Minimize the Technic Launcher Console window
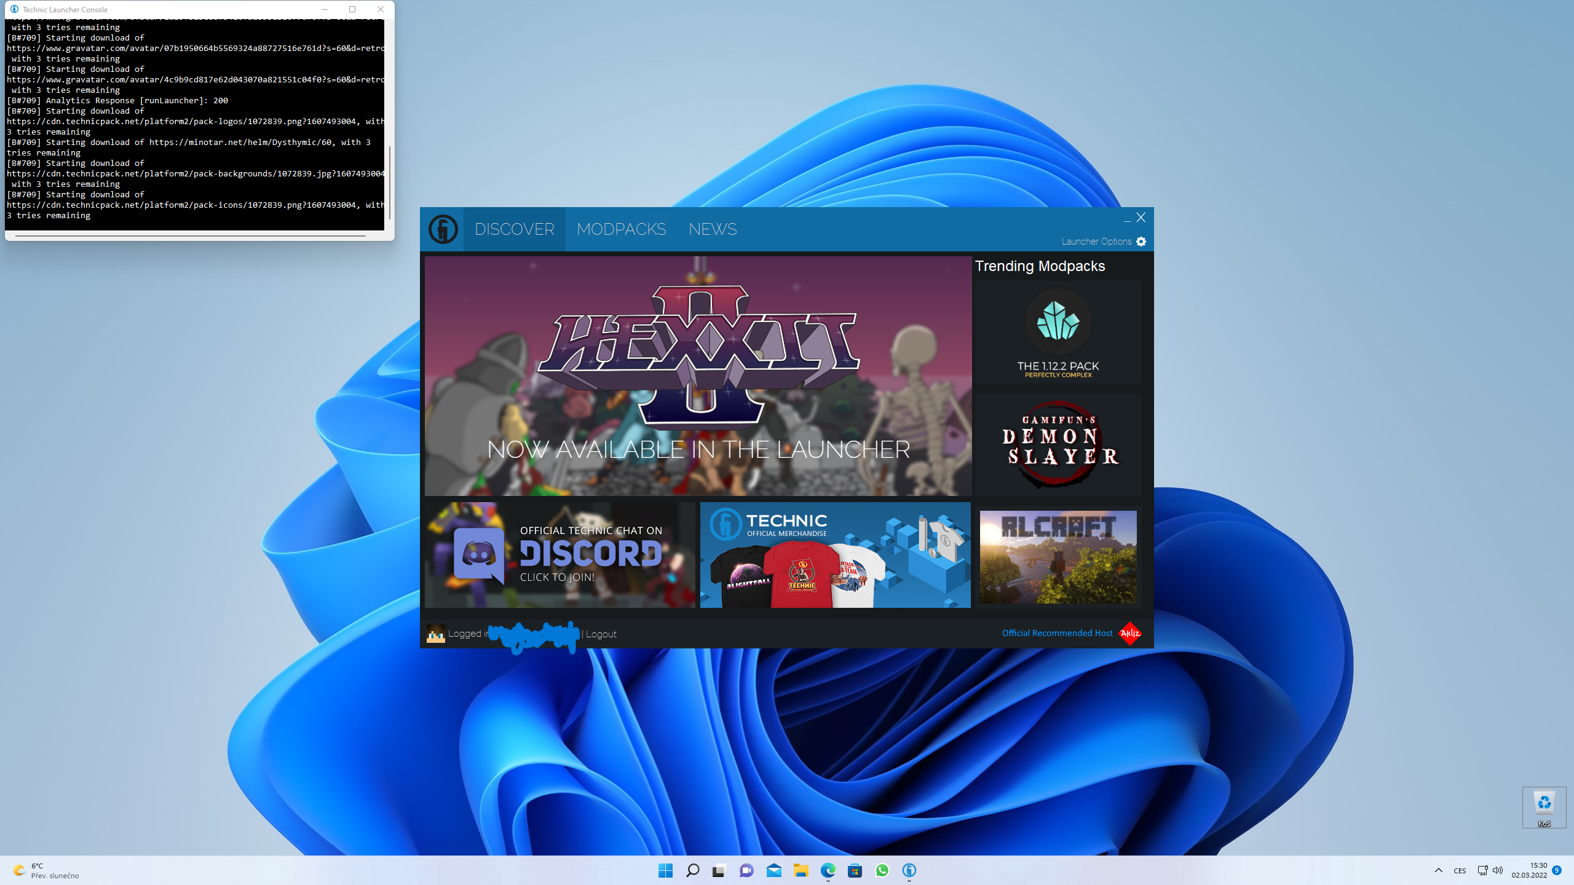 (x=325, y=9)
